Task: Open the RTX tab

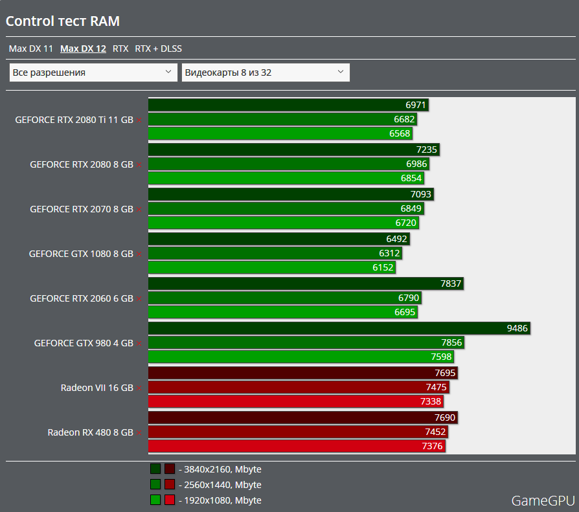Action: [120, 49]
